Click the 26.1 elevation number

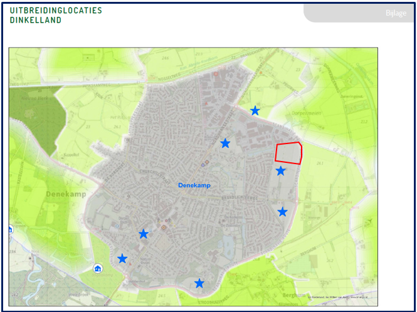[x=117, y=127]
